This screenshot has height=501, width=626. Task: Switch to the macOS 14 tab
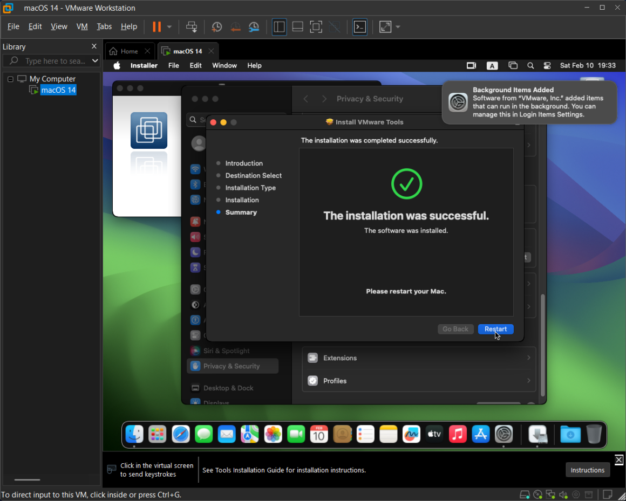(188, 51)
